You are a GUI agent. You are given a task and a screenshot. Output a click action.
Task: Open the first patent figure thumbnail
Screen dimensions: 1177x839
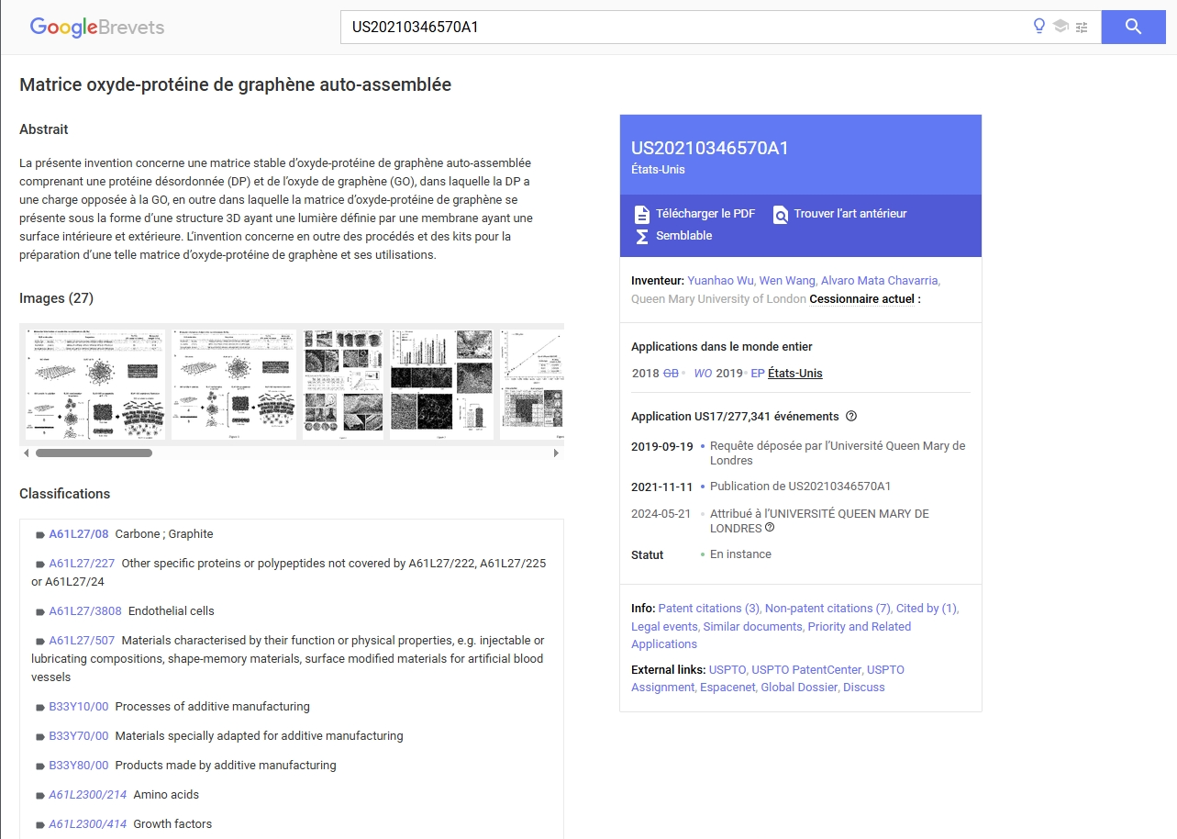(93, 385)
